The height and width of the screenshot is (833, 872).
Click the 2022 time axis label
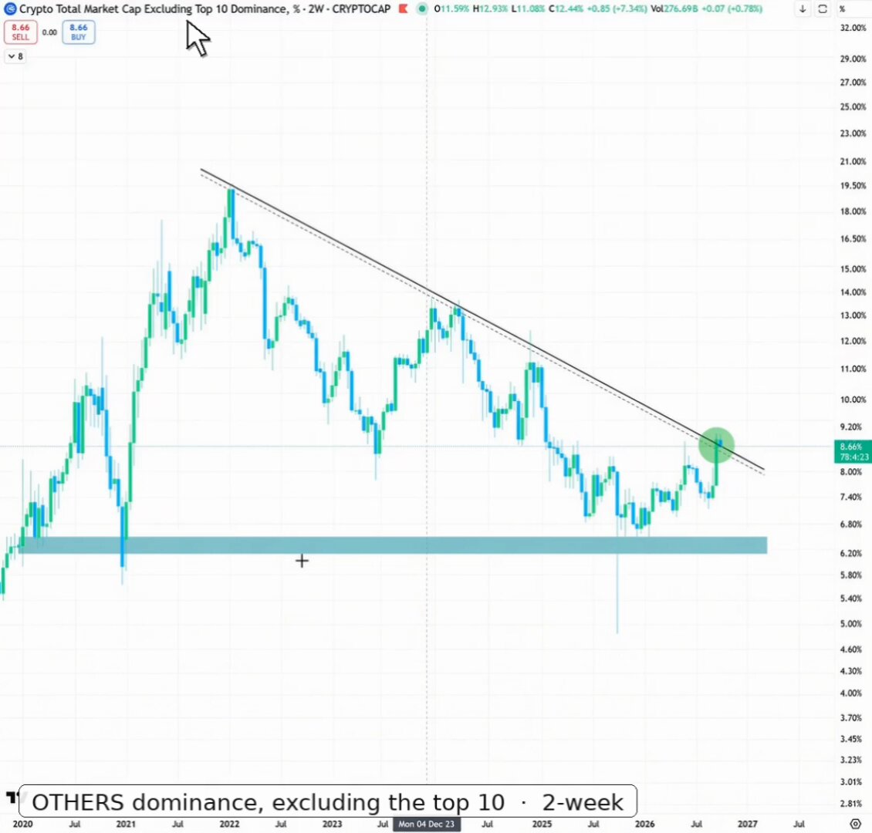pyautogui.click(x=229, y=824)
